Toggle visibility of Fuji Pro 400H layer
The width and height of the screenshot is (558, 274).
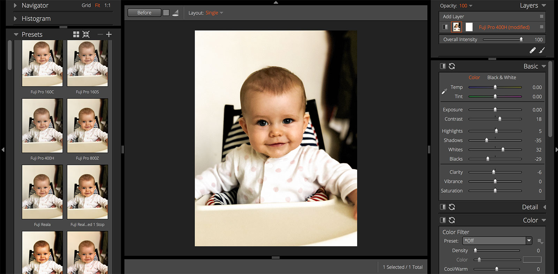(x=445, y=27)
